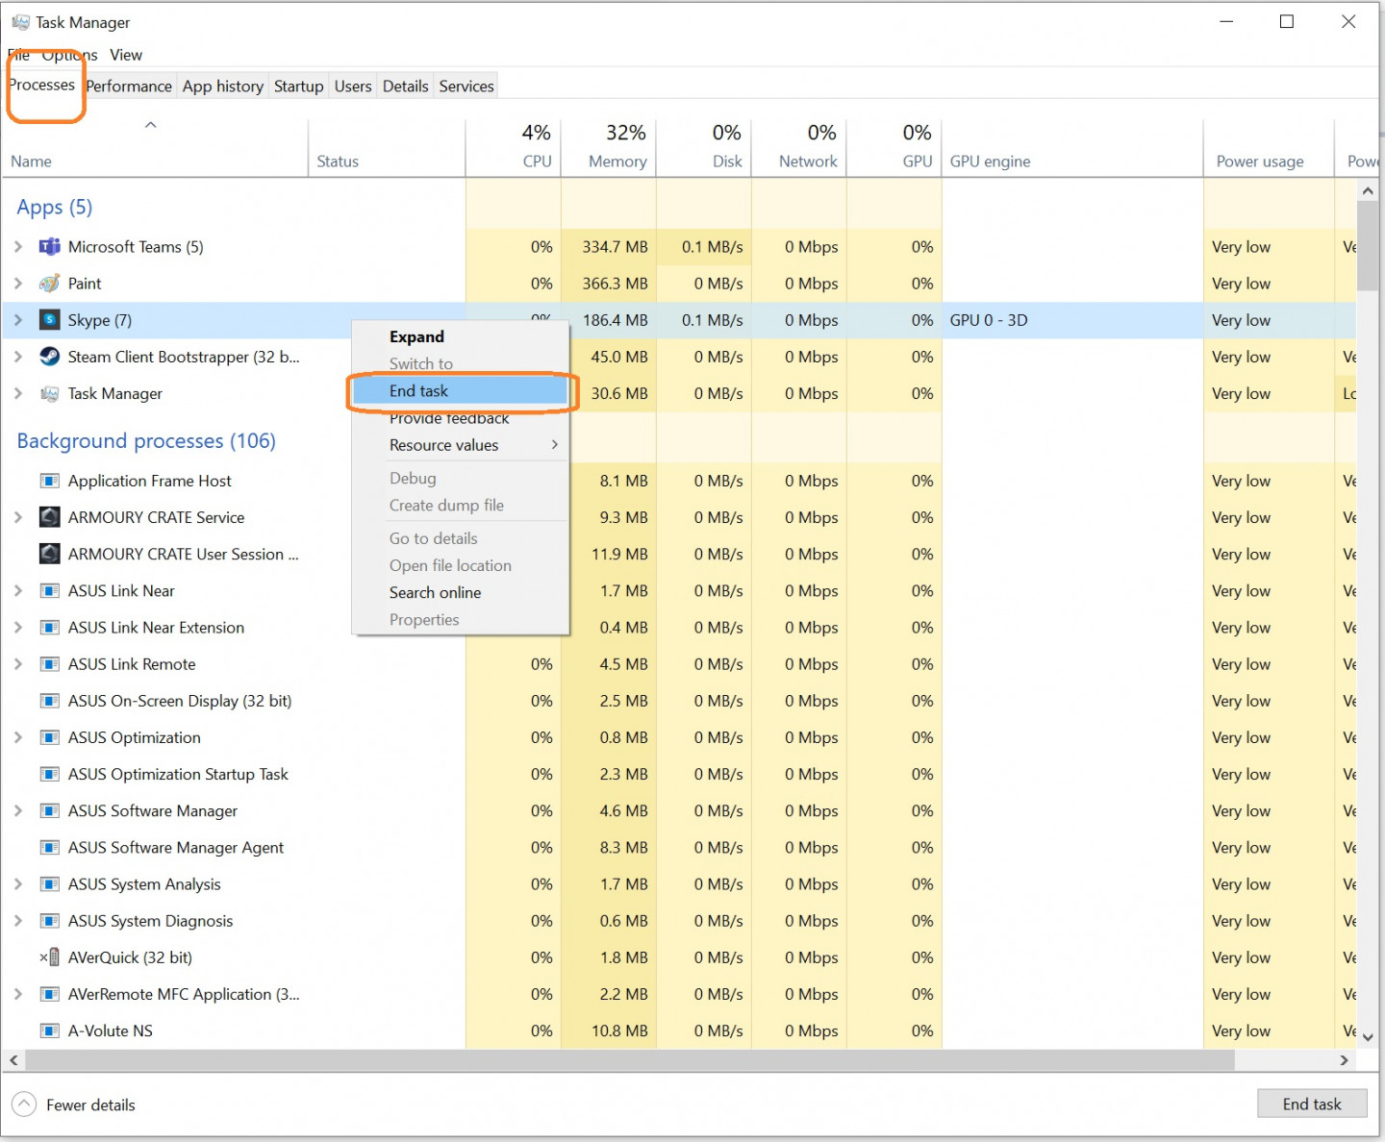1385x1142 pixels.
Task: Sort by the Memory column header
Action: pos(609,147)
